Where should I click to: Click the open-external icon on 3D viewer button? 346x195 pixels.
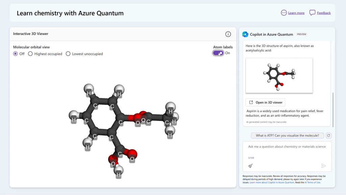(251, 103)
